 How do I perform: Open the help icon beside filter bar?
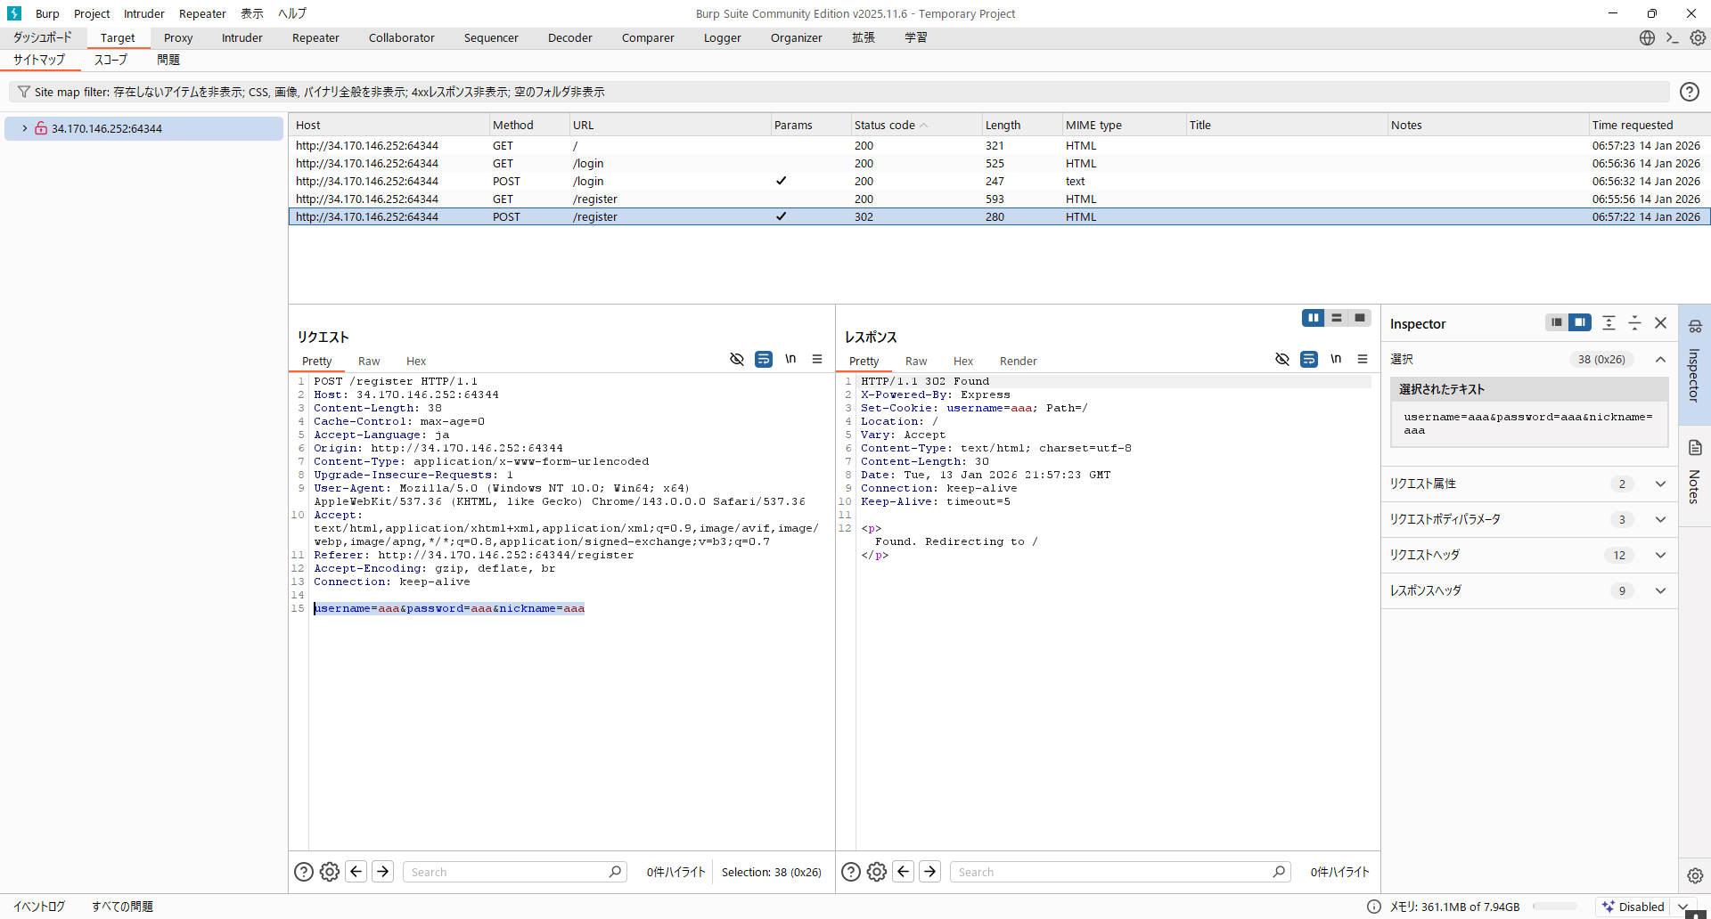tap(1689, 92)
